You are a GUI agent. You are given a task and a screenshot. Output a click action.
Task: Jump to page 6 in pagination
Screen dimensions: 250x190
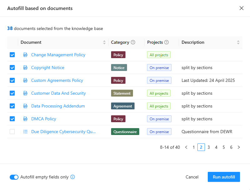[231, 147]
